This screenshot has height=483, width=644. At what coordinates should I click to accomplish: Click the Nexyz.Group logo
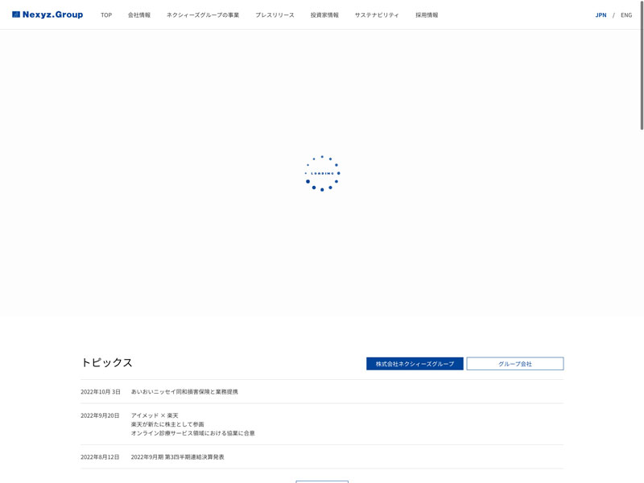(47, 14)
